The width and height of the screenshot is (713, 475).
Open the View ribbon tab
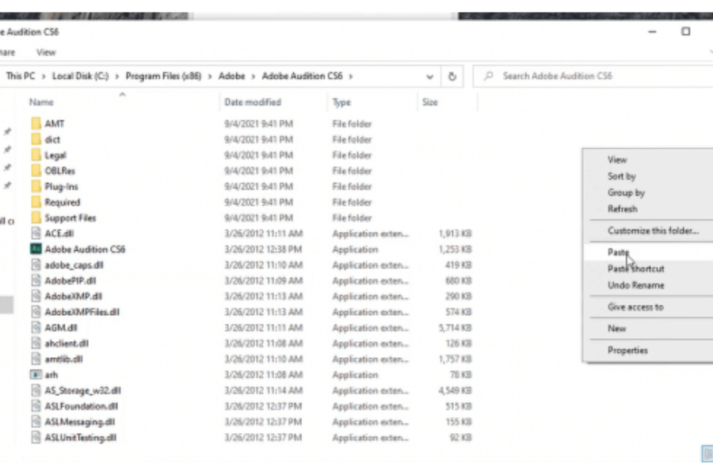pos(46,52)
